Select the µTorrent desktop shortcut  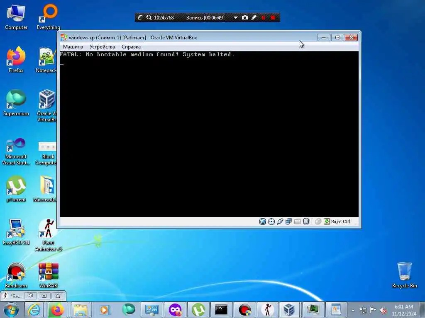[x=16, y=189]
